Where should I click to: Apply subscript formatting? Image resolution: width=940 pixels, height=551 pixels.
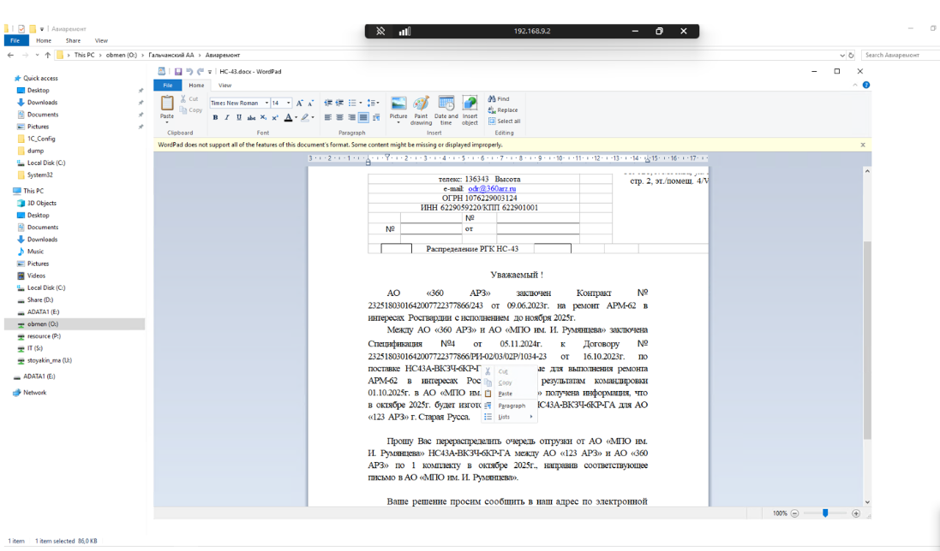tap(264, 117)
